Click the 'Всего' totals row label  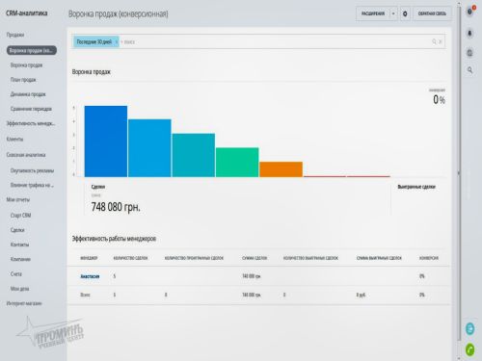point(85,295)
